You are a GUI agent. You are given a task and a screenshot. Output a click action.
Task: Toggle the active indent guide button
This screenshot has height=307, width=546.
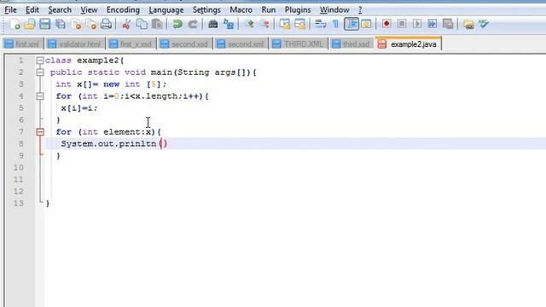click(351, 24)
